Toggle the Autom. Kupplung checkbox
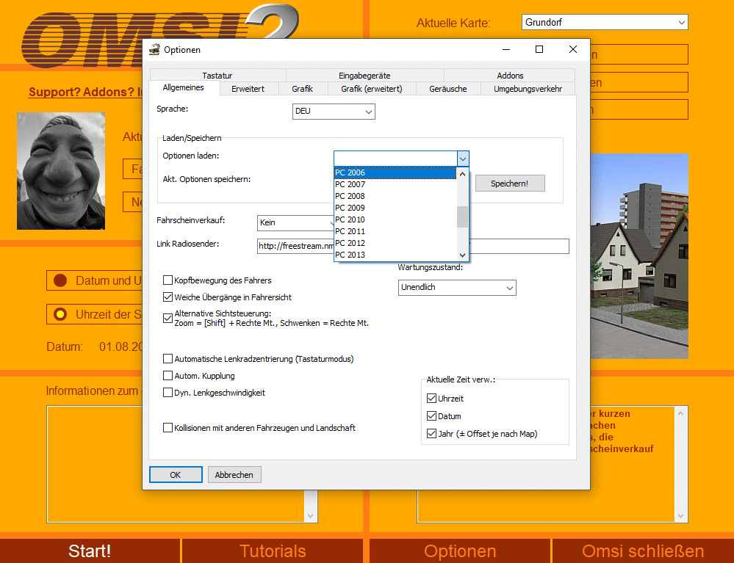This screenshot has height=563, width=734. point(168,376)
